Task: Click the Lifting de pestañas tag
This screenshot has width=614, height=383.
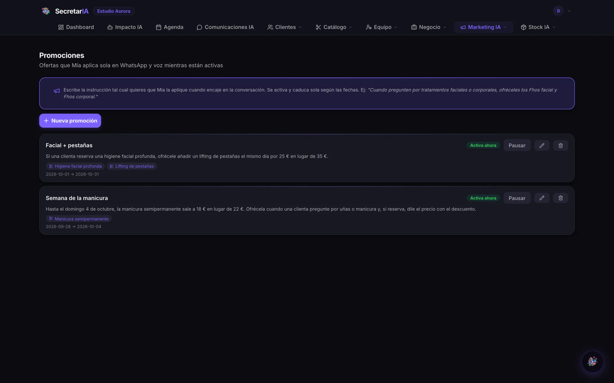Action: [132, 166]
